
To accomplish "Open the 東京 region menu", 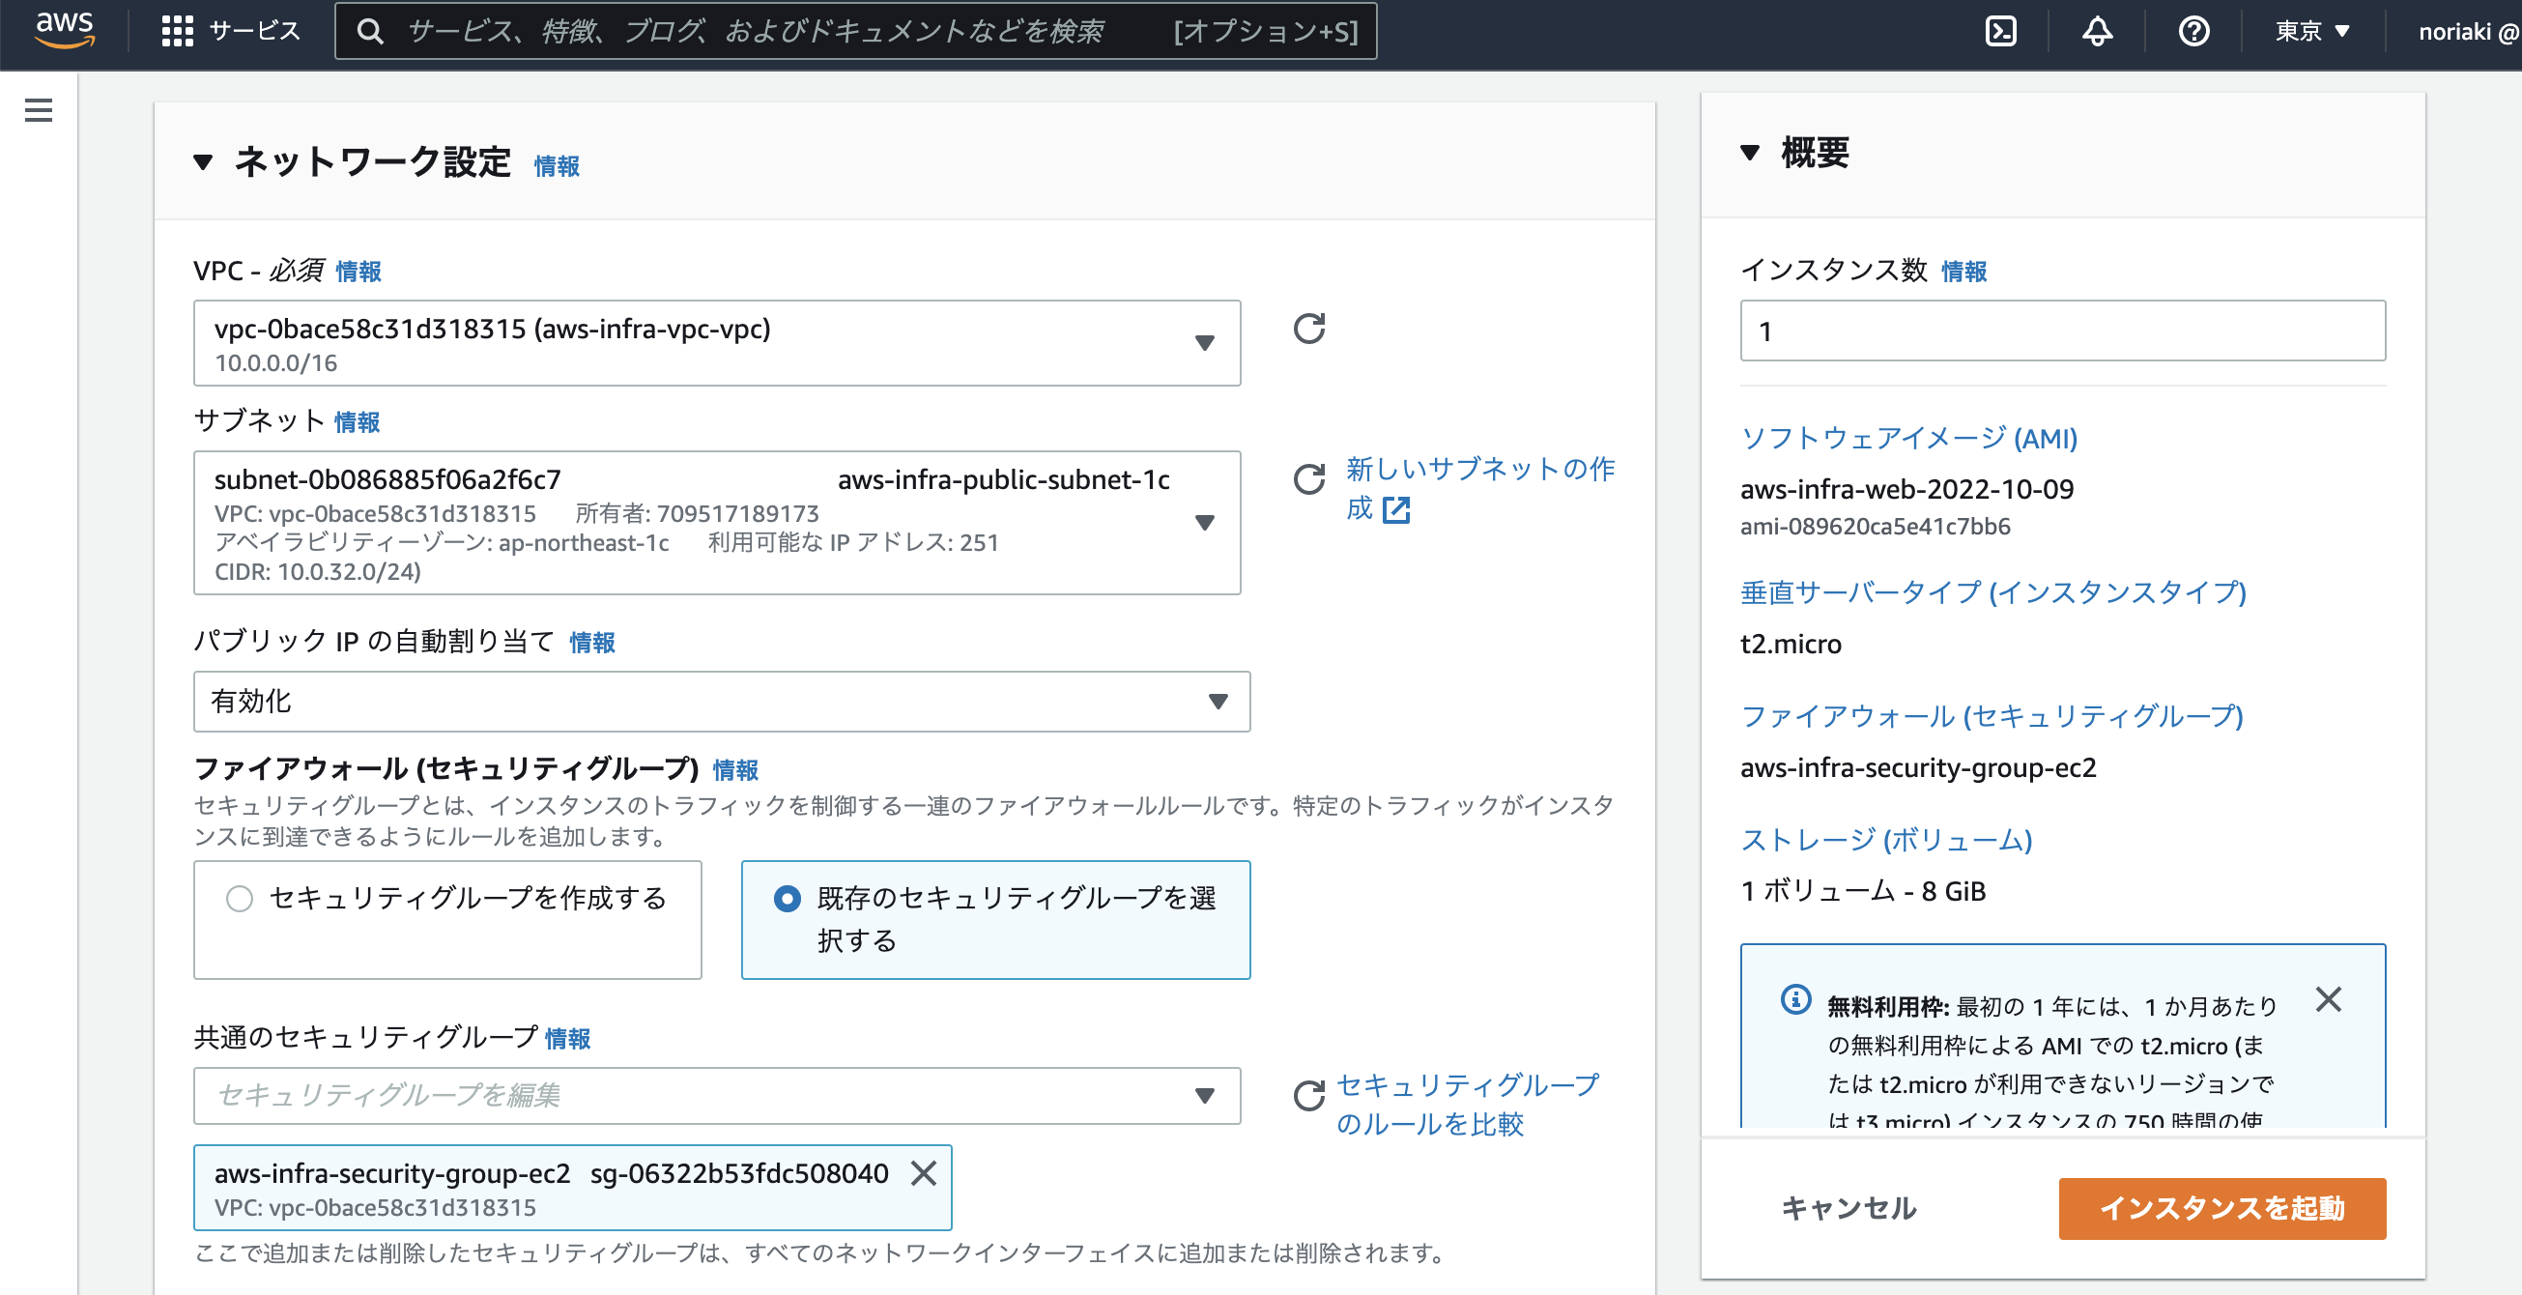I will (2309, 30).
